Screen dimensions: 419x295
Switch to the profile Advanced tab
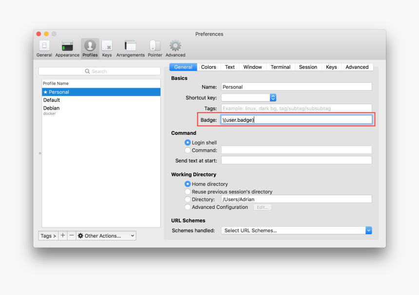click(357, 67)
